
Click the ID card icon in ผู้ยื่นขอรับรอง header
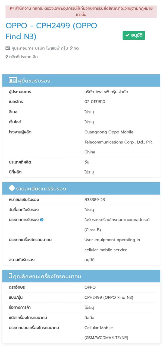coord(12,81)
